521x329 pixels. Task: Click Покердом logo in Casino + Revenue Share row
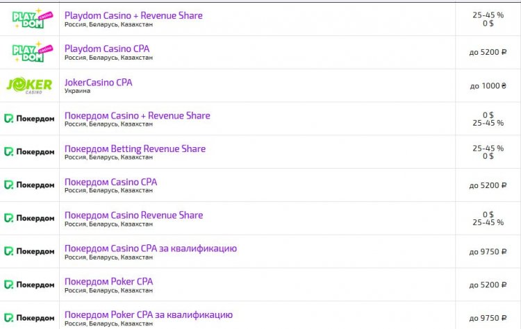click(29, 119)
